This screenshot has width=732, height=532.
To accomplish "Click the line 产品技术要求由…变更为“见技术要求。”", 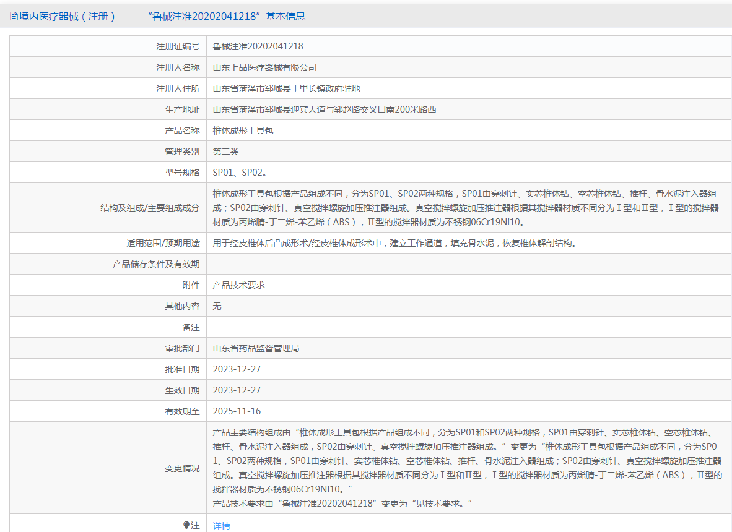I will coord(342,504).
